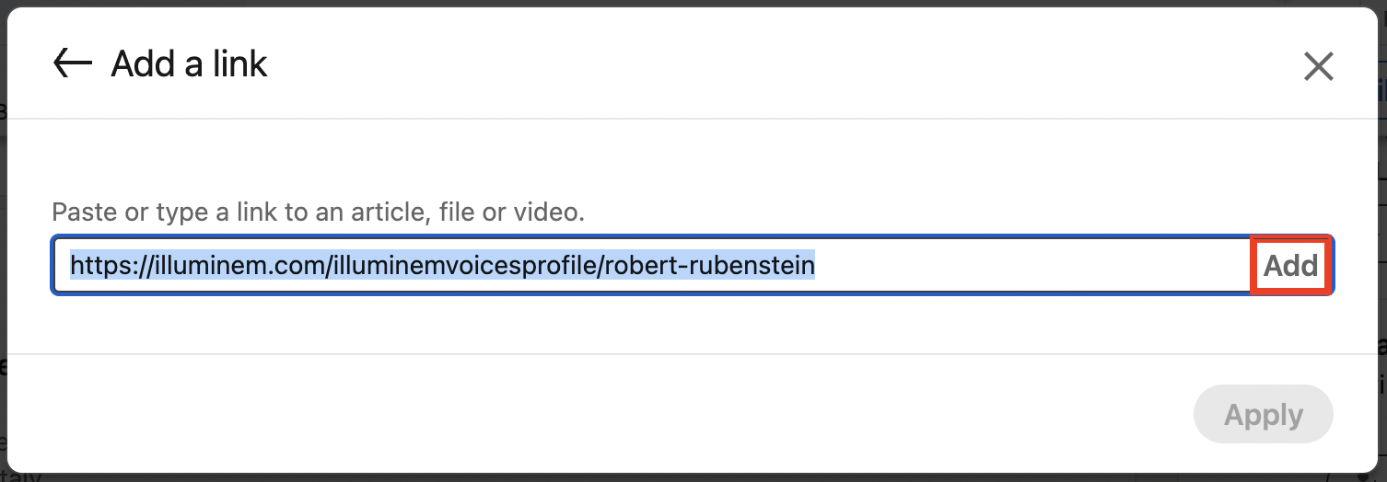Return to the previous step via left arrow
The width and height of the screenshot is (1387, 482).
click(73, 63)
